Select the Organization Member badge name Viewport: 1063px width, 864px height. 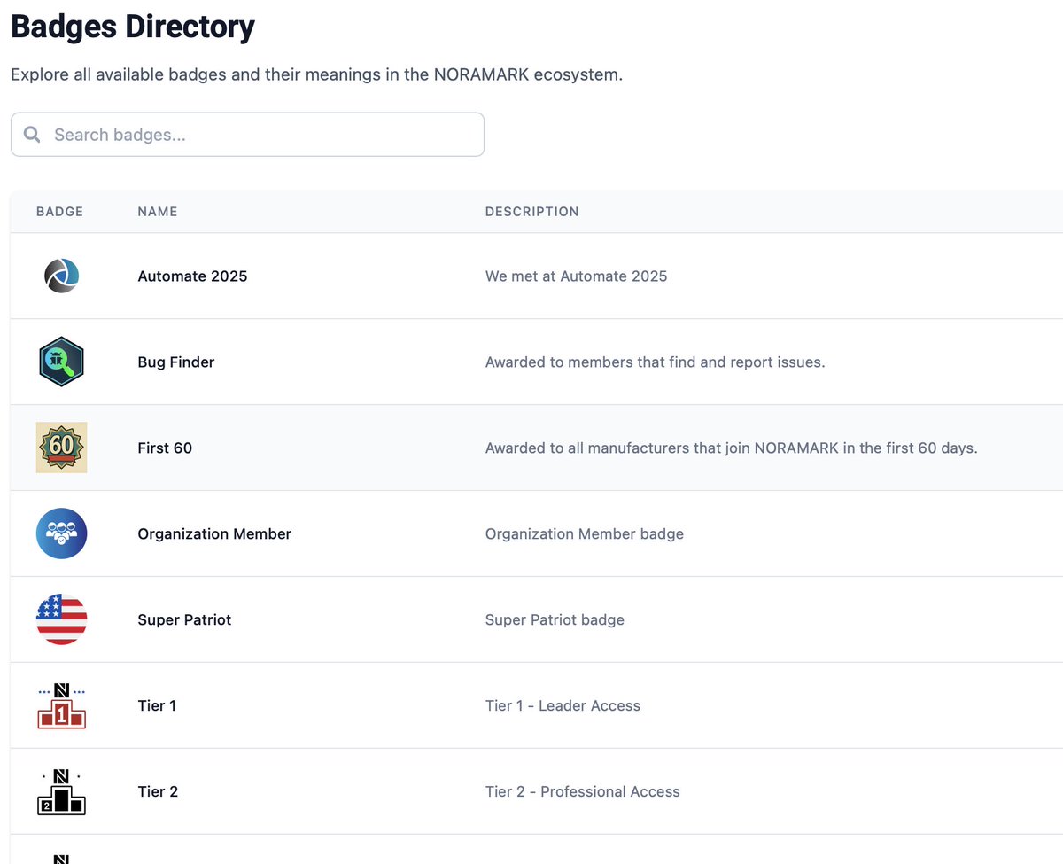coord(214,533)
